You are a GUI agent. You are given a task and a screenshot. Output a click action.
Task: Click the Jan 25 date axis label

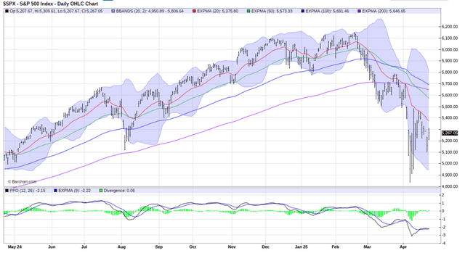tap(302, 246)
